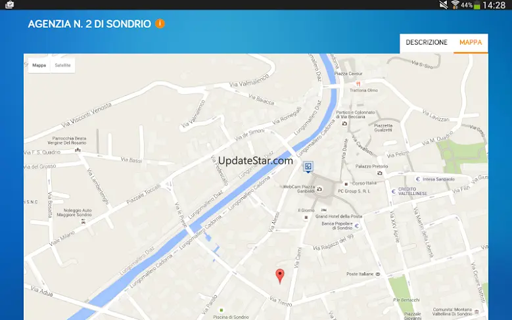Select the Noleggio Auto Maggiore car icon
The height and width of the screenshot is (320, 512).
(x=83, y=221)
